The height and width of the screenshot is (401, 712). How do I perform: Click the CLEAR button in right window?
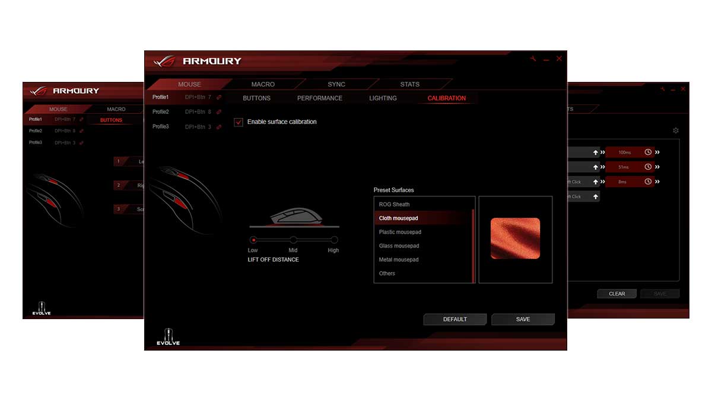[617, 294]
